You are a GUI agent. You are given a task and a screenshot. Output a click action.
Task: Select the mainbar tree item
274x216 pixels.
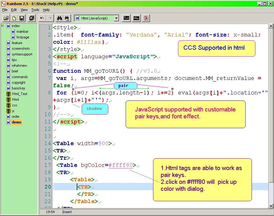coord(22,31)
